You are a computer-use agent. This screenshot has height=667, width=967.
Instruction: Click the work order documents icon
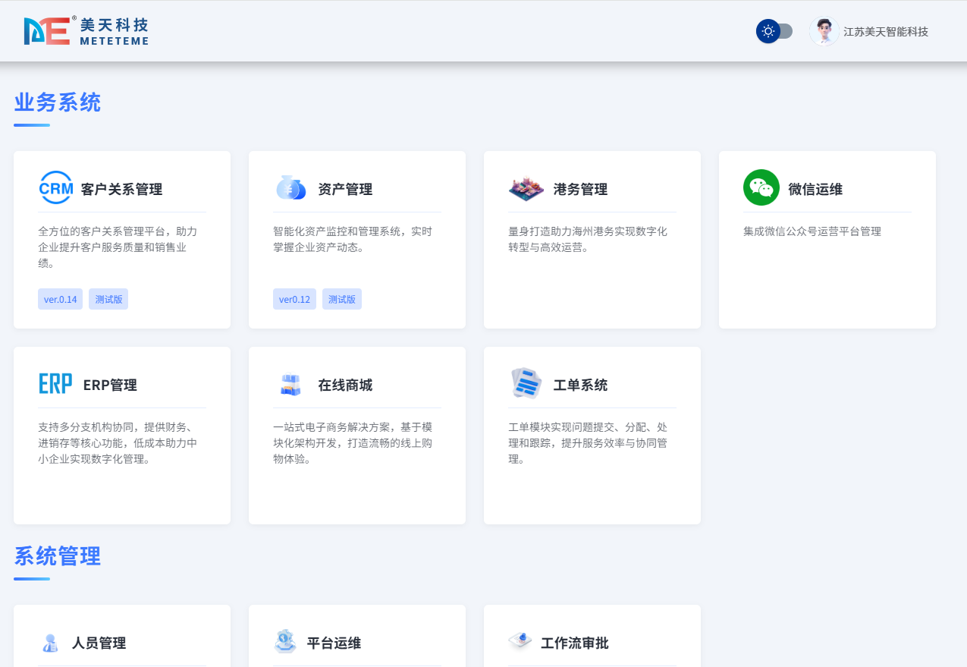(526, 384)
